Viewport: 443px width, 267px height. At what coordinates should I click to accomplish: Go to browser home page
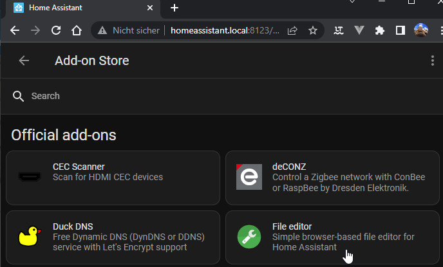77,30
